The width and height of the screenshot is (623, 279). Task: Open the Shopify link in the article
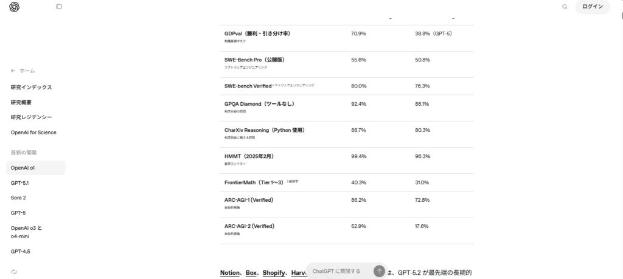click(274, 273)
